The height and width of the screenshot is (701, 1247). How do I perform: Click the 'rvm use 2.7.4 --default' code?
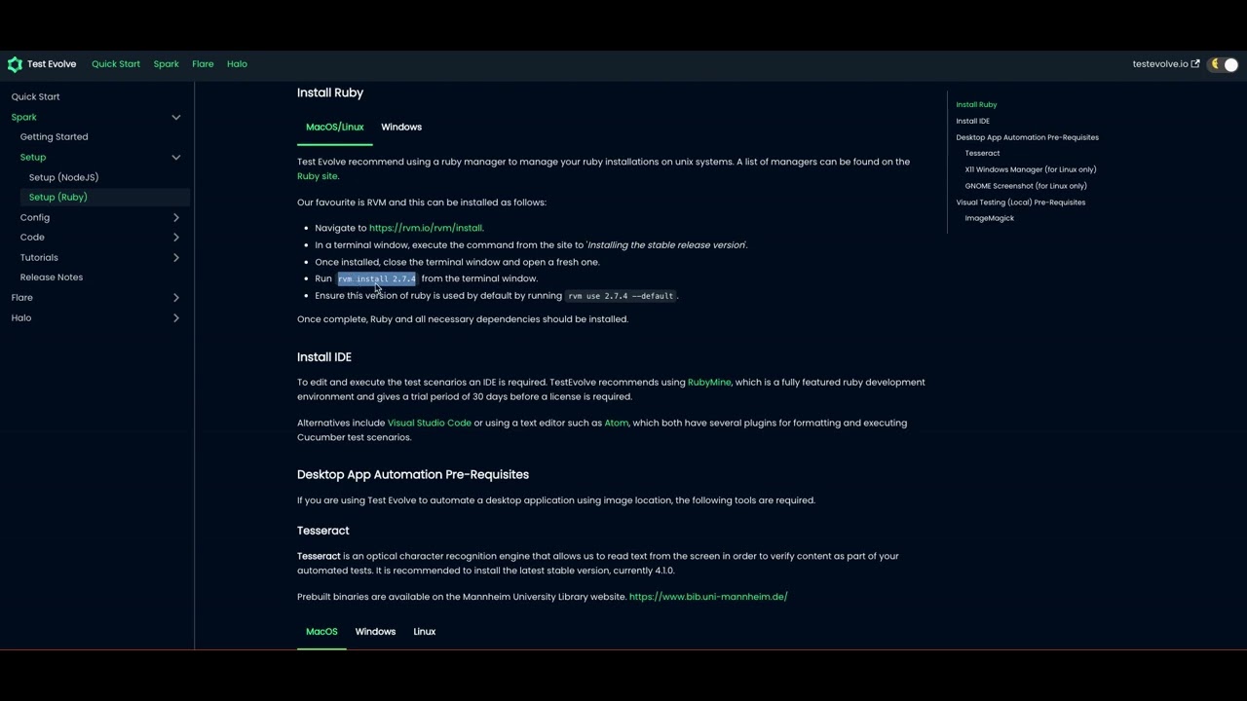tap(621, 296)
